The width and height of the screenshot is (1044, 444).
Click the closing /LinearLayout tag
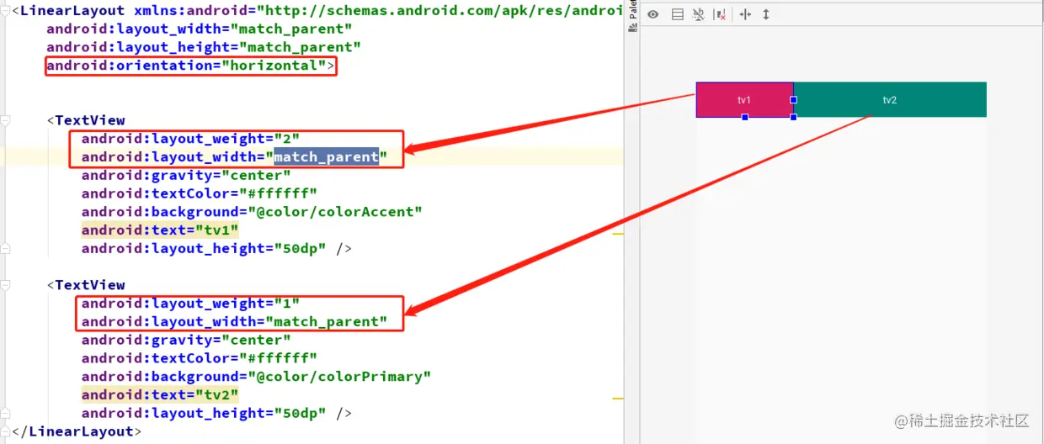[x=77, y=431]
